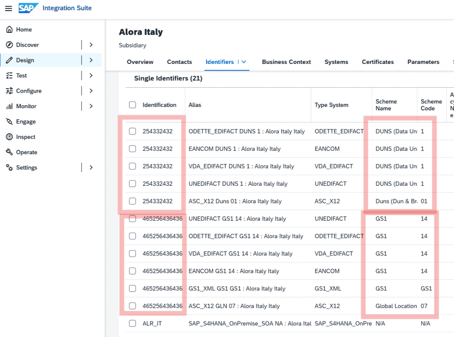Toggle the select-all checkbox in table header
Screen dimensions: 454x337
132,105
